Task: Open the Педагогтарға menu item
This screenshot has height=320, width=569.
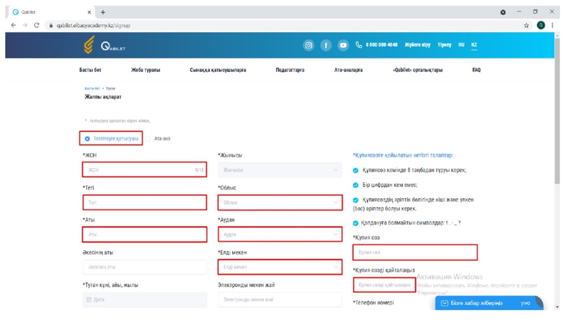Action: 290,70
